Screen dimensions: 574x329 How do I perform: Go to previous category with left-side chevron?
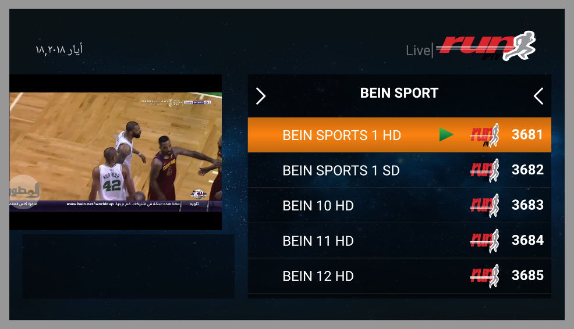(x=261, y=96)
